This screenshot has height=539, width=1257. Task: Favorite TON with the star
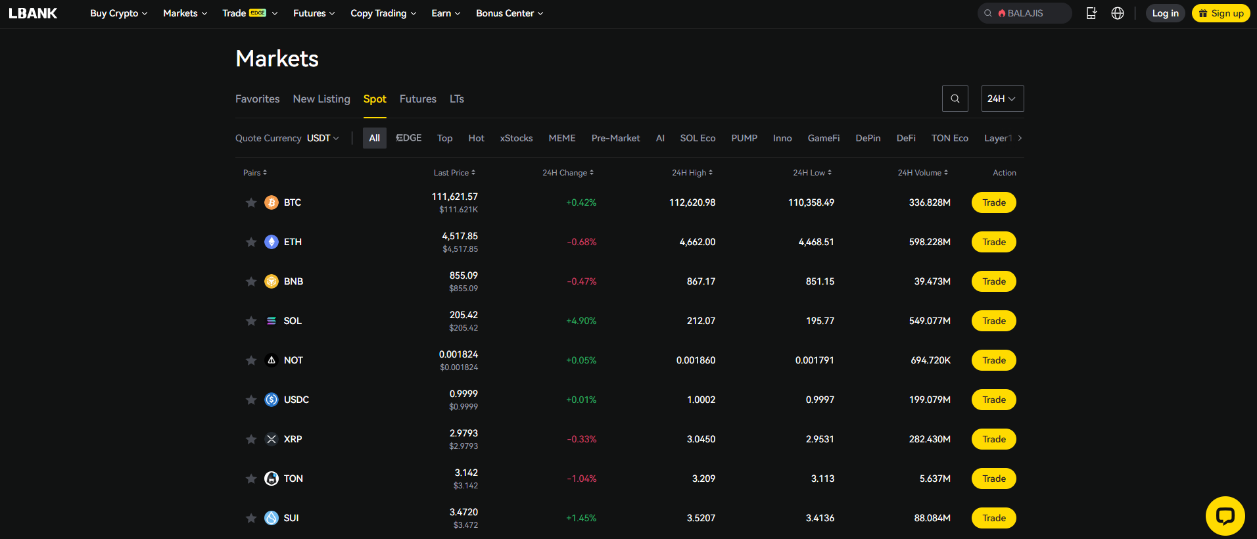[x=251, y=479]
